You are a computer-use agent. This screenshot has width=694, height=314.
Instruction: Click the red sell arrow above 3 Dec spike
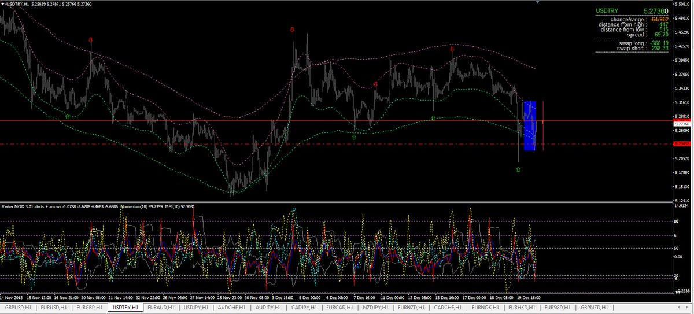[x=292, y=28]
